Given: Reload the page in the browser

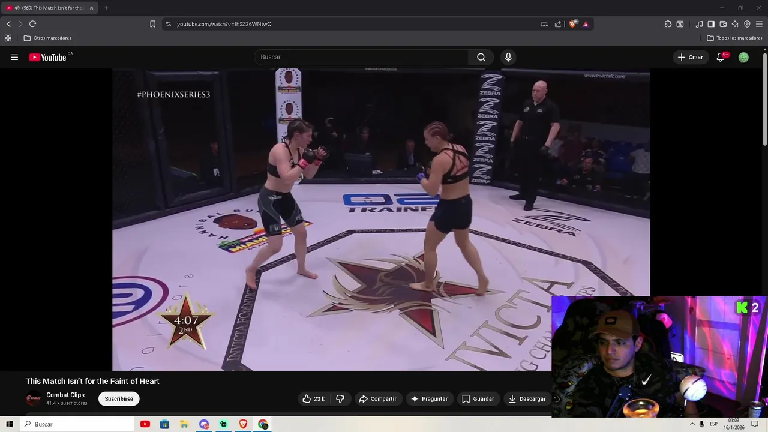Looking at the screenshot, I should pyautogui.click(x=32, y=24).
